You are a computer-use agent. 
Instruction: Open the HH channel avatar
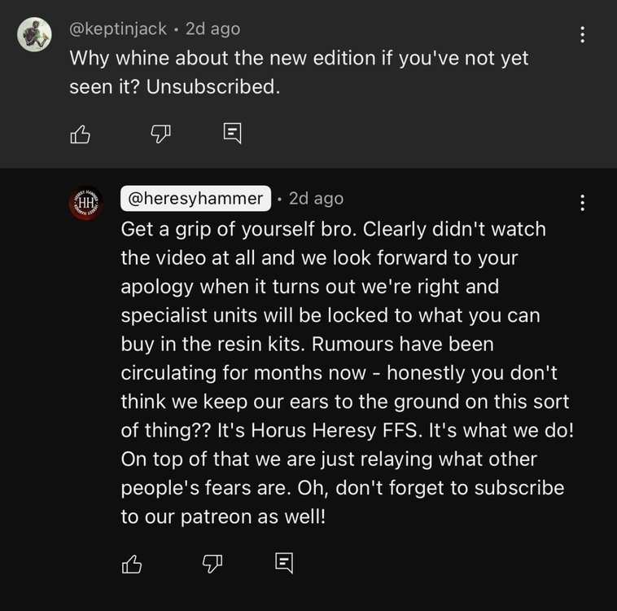pyautogui.click(x=85, y=203)
